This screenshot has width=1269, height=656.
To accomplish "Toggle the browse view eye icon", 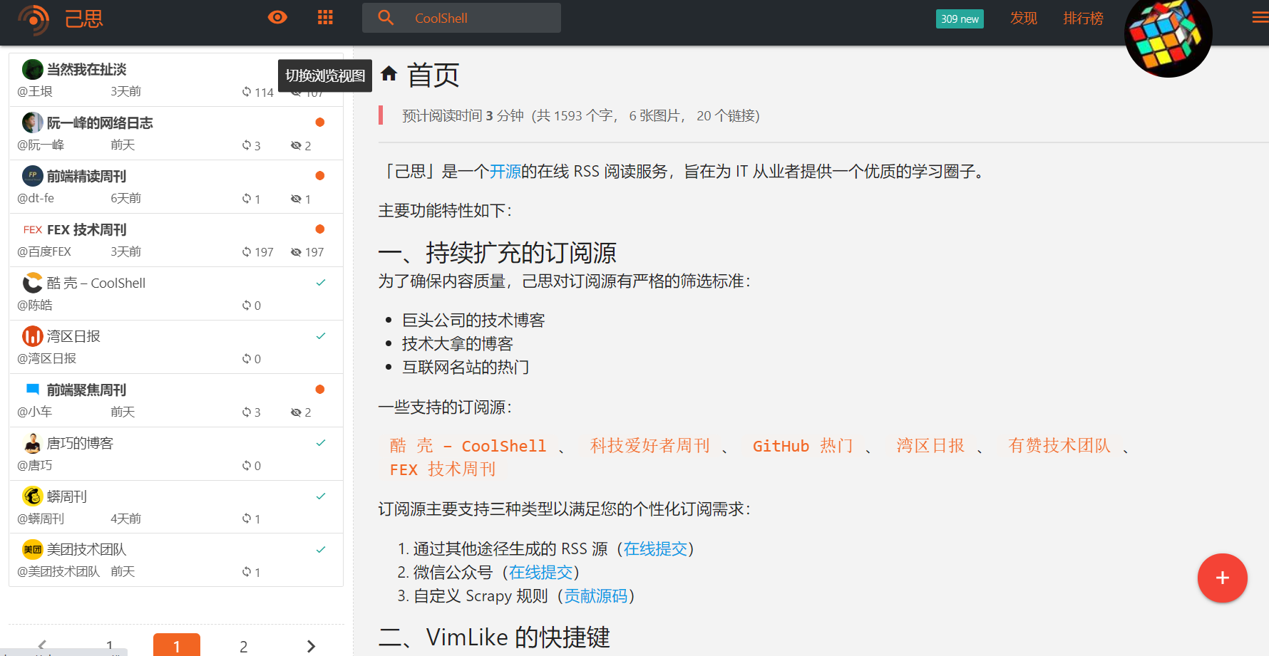I will pos(277,17).
